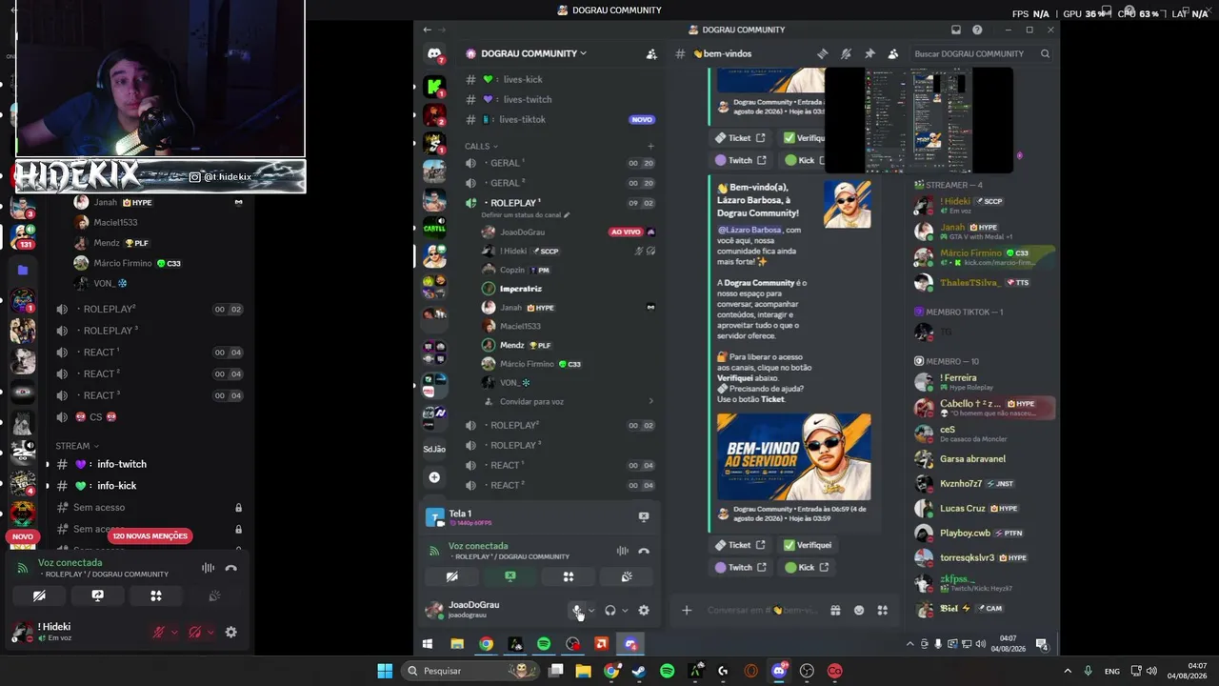
Task: Open noise suppression in the left Discord panel
Action: click(x=208, y=568)
